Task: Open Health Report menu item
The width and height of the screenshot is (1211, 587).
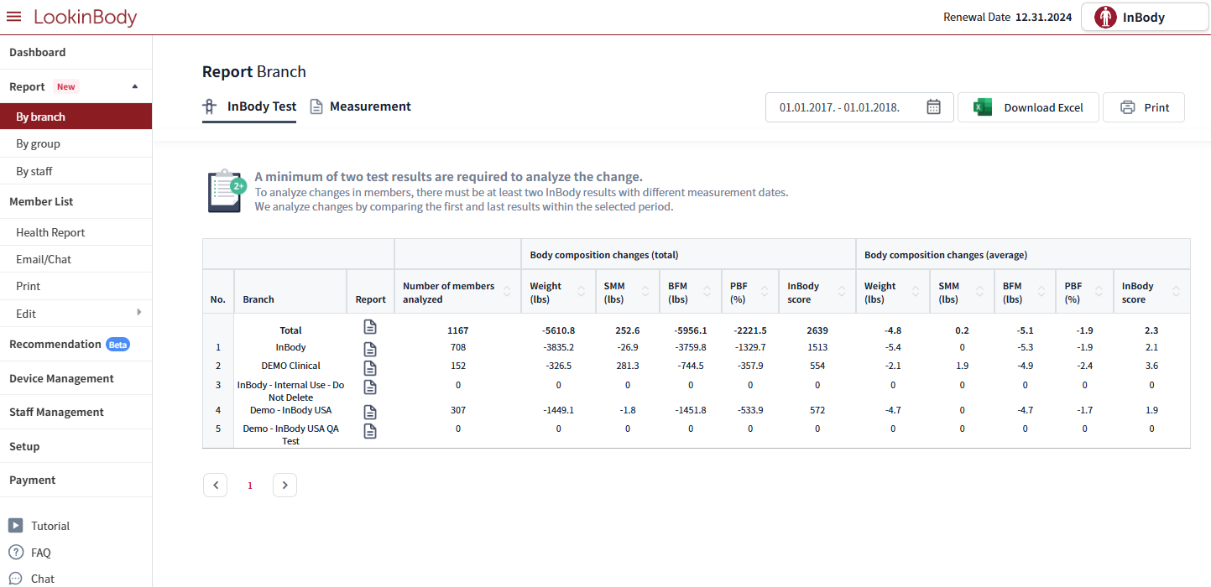Action: click(x=76, y=232)
